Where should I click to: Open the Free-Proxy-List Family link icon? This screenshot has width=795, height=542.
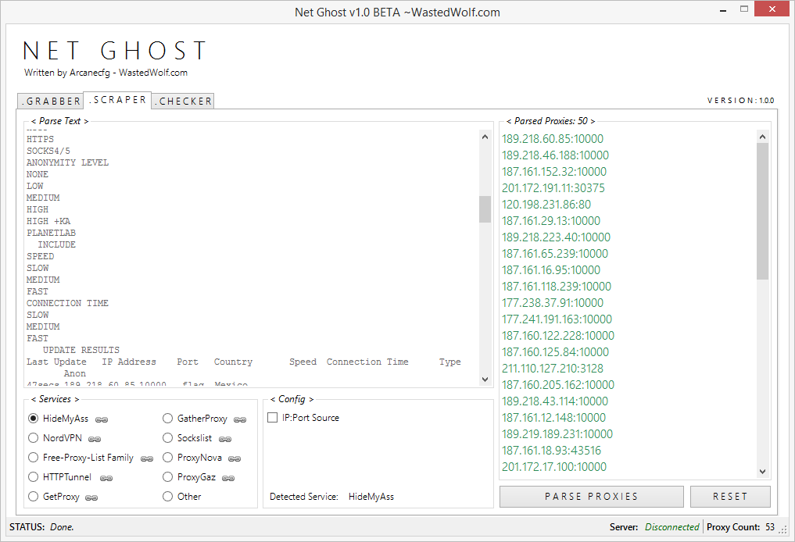pos(146,458)
